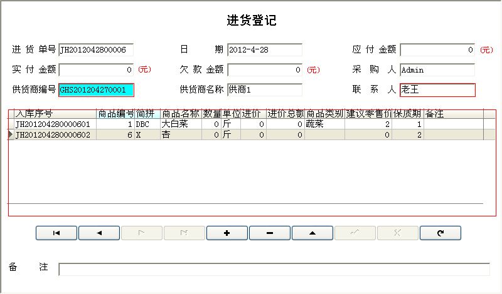Click the previous record arrow button
The width and height of the screenshot is (502, 294).
(x=99, y=233)
